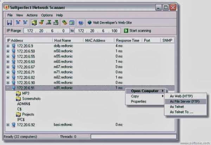Select the IPC$ share entry

[21, 120]
